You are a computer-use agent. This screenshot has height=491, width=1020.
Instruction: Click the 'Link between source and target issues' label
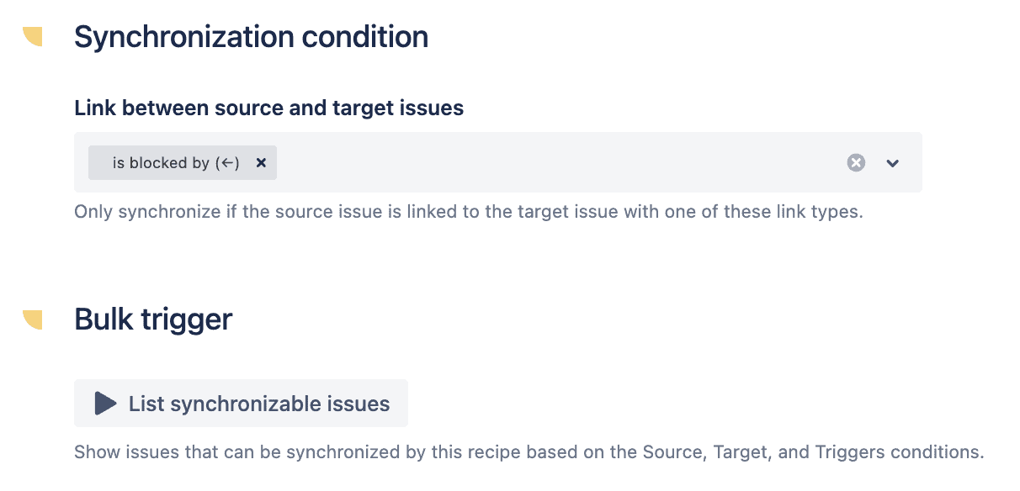coord(268,108)
